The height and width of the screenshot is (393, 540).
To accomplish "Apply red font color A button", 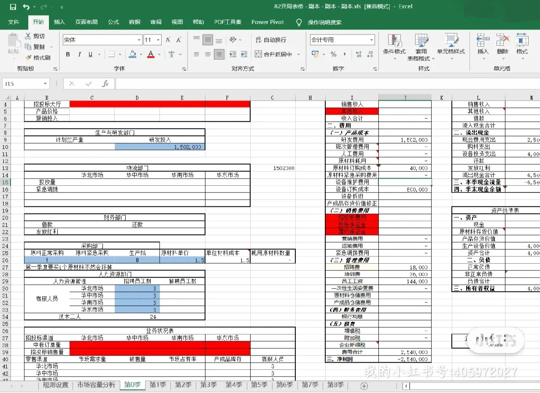I will pyautogui.click(x=151, y=54).
